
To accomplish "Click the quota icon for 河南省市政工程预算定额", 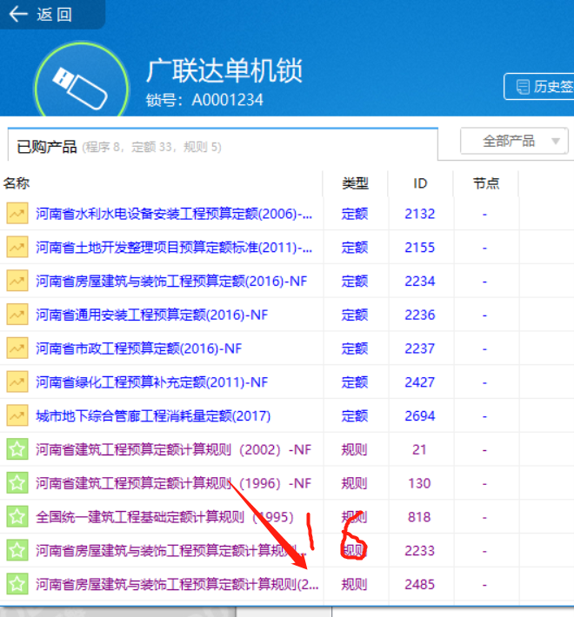I will (17, 348).
